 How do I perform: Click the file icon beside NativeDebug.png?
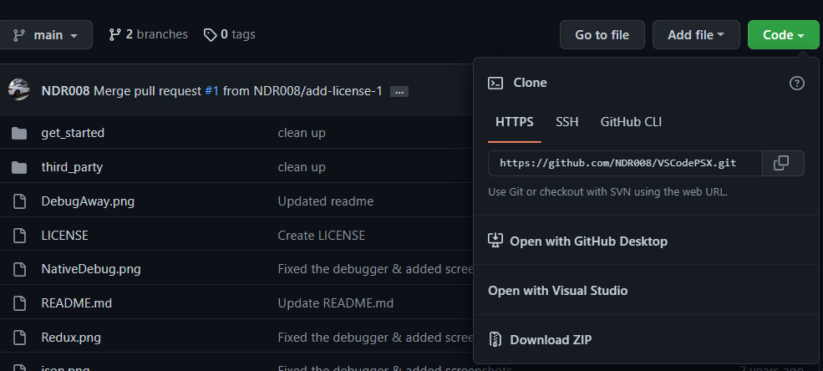19,270
